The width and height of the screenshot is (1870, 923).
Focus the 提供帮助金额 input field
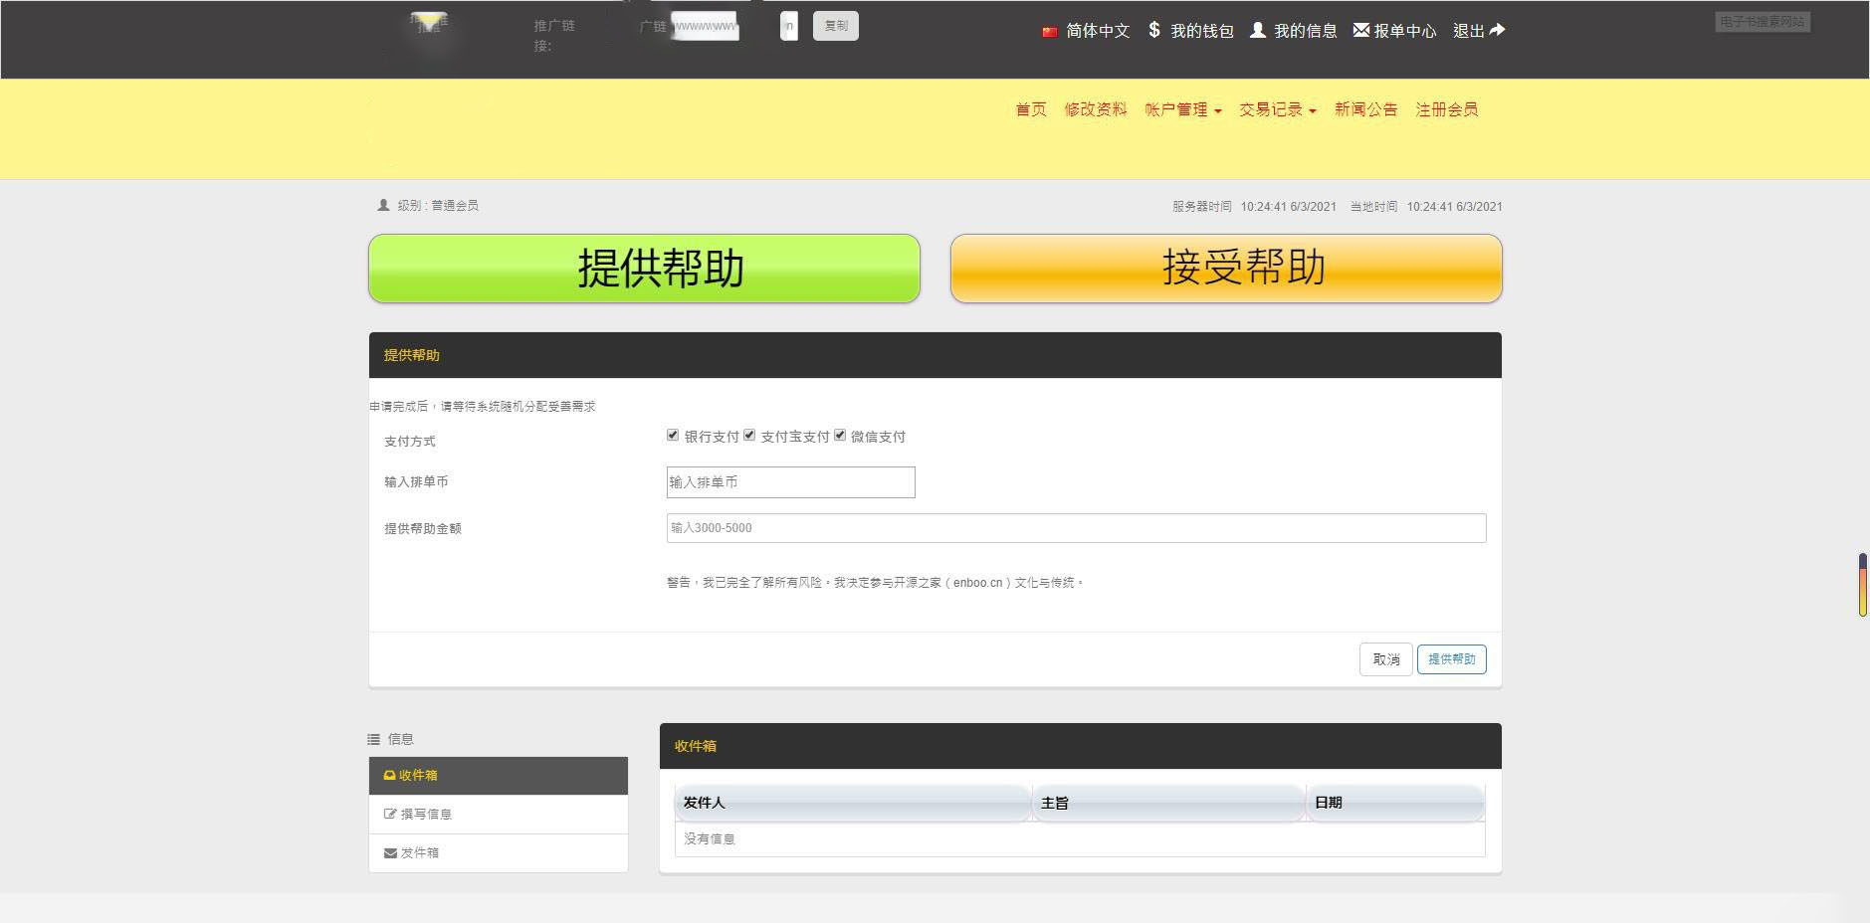1075,528
